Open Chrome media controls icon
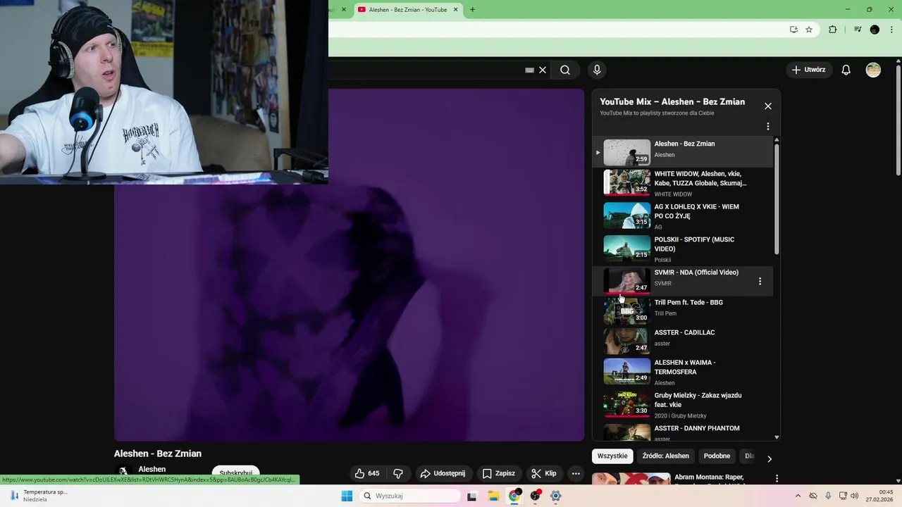The width and height of the screenshot is (902, 507). [858, 30]
